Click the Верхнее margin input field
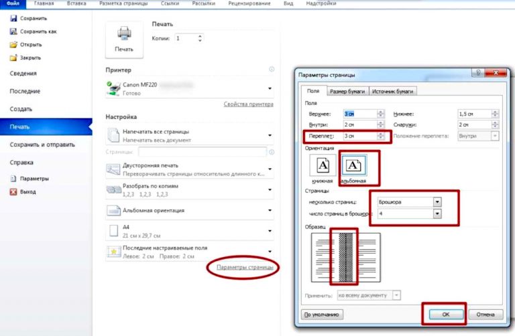 point(359,114)
